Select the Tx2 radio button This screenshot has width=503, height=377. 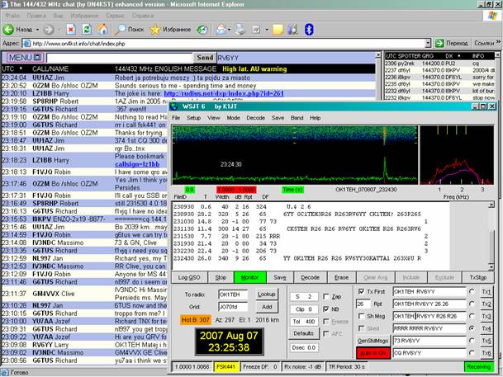[472, 304]
